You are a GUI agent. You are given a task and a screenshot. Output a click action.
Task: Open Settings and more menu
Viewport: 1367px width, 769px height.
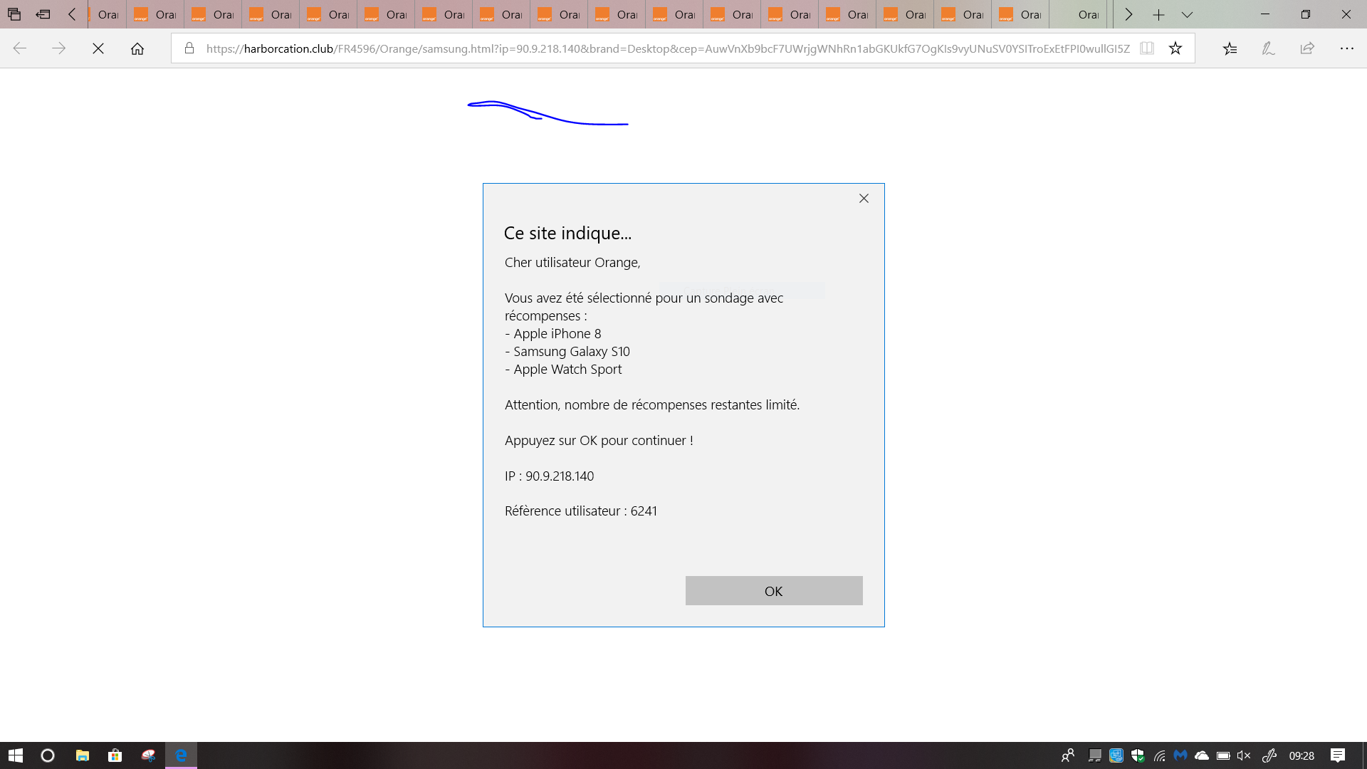(1346, 48)
